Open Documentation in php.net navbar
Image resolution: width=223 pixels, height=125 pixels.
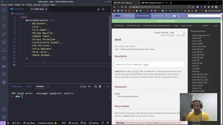tap(143, 16)
